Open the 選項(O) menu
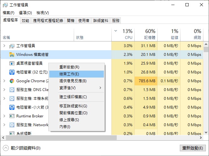Viewport: 209px width, 156px height. pyautogui.click(x=25, y=13)
